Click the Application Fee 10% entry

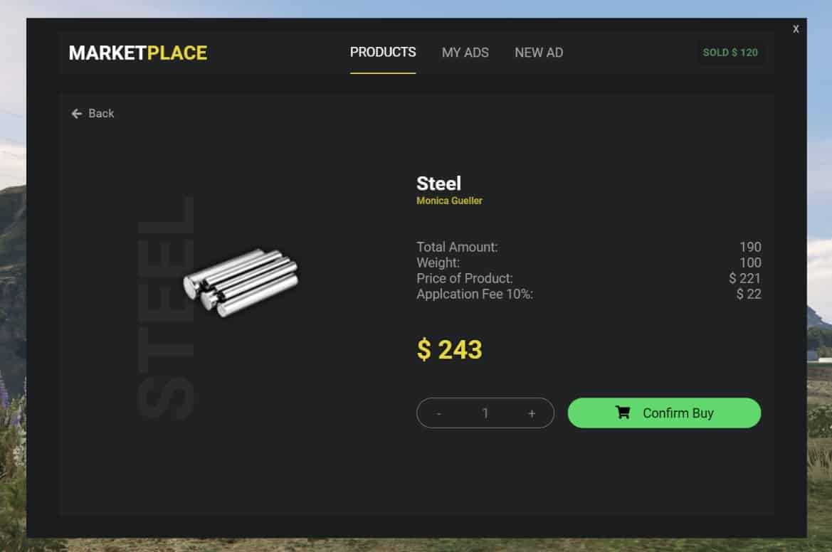(471, 294)
